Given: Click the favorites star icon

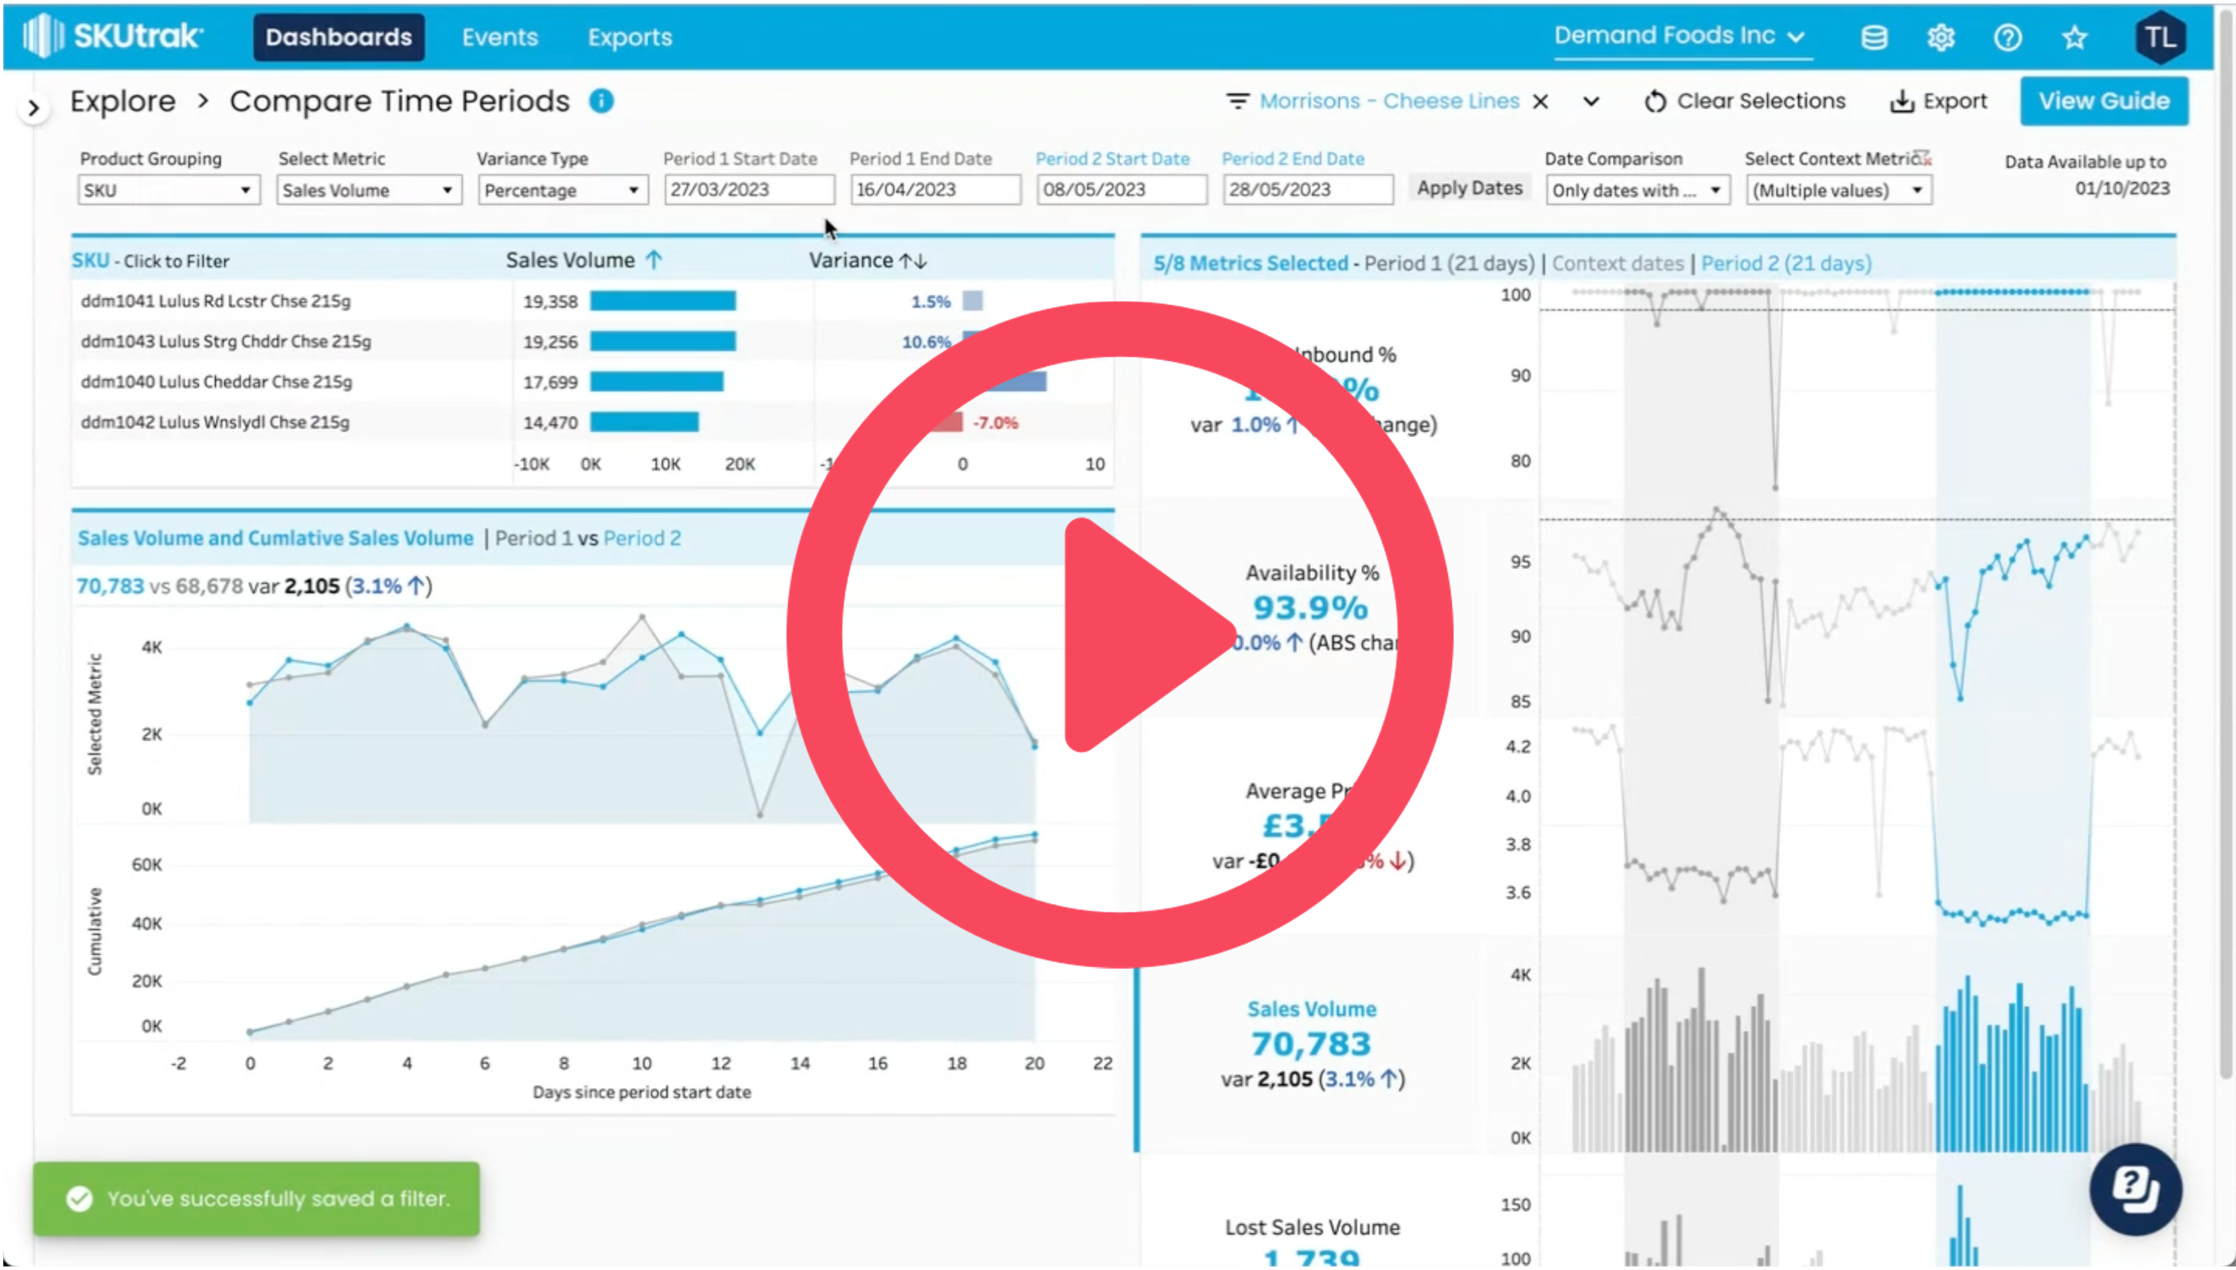Looking at the screenshot, I should point(2074,37).
